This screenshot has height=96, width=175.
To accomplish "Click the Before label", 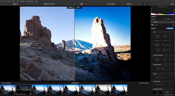I will pyautogui.click(x=70, y=7).
